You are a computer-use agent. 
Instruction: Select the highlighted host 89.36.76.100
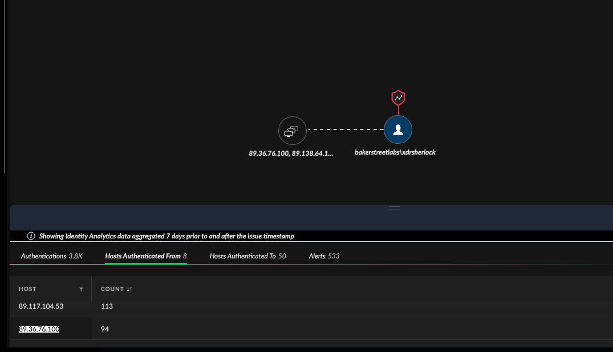(x=39, y=329)
